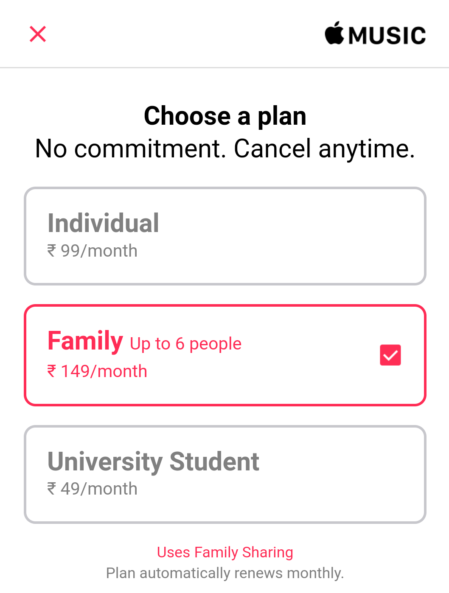Tap the Choose a plan heading
This screenshot has height=593, width=449.
[x=225, y=116]
